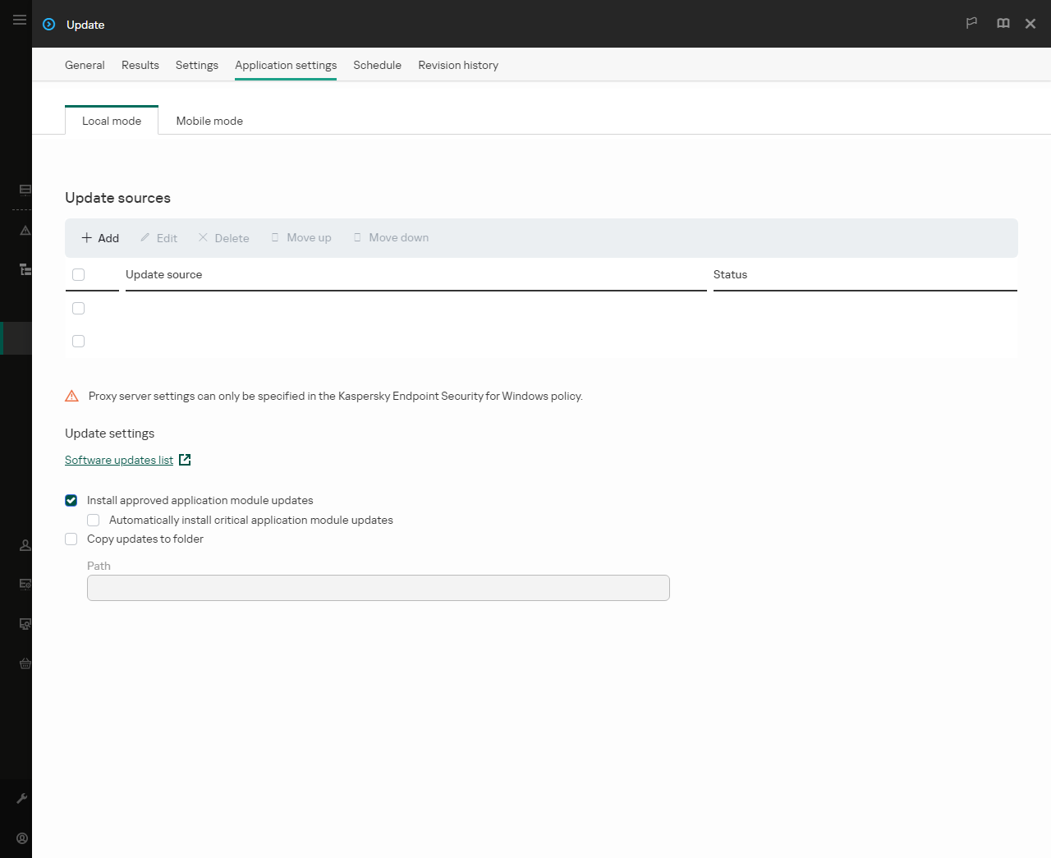
Task: Open the Schedule tab
Action: [378, 65]
